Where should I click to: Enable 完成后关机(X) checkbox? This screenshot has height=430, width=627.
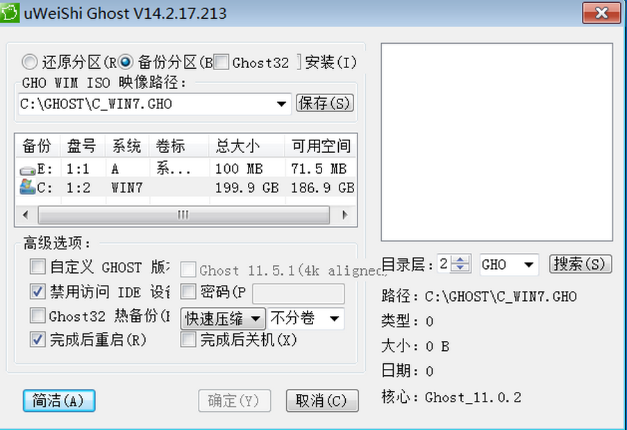click(x=188, y=340)
